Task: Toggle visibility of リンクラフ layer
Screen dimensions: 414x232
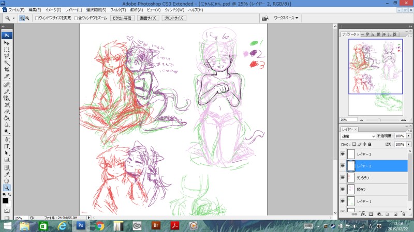Action: point(343,177)
